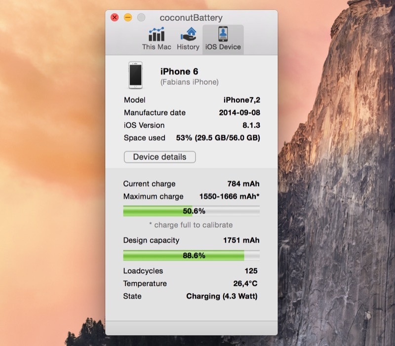Screen dimensions: 395x346
Task: Click the Maximum charge label
Action: click(x=154, y=196)
